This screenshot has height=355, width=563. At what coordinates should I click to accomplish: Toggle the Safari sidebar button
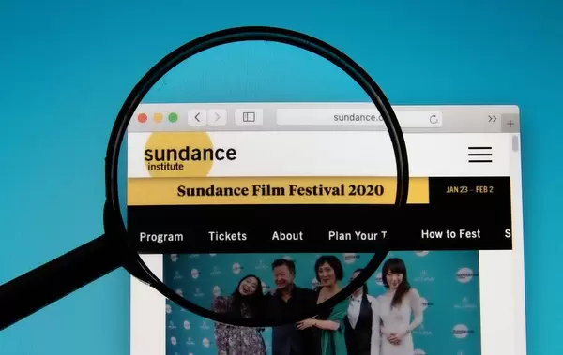[249, 117]
